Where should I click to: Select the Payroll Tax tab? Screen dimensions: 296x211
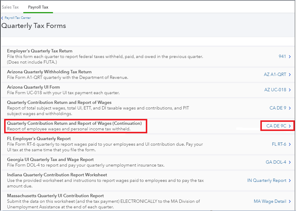[38, 7]
